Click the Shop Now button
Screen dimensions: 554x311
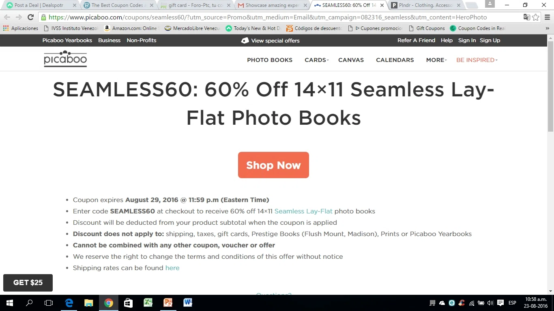click(273, 165)
